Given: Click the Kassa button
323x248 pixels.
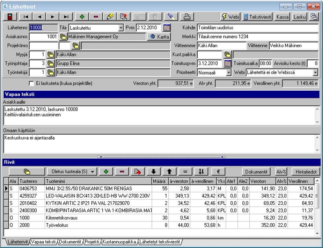Looking at the screenshot, I should (282, 17).
